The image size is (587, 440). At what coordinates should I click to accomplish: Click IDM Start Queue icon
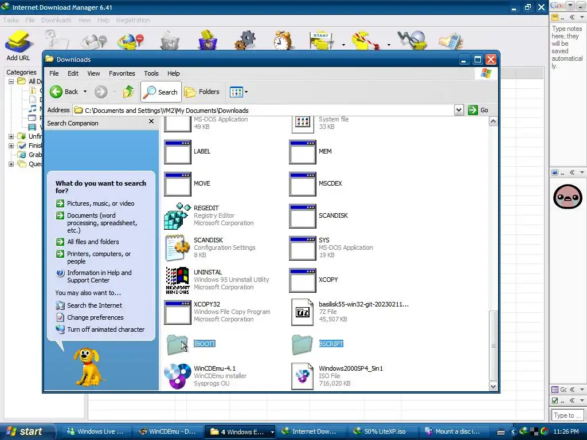322,41
